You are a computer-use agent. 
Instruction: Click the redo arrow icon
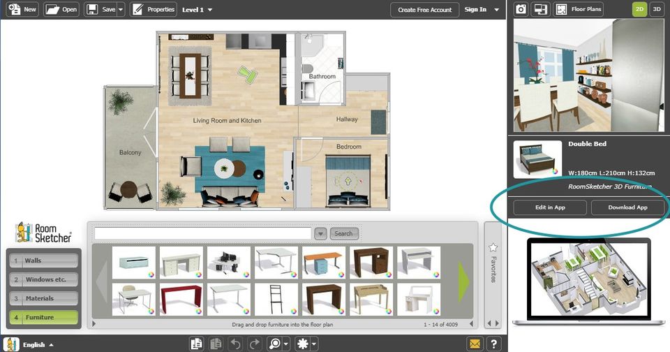(x=255, y=344)
